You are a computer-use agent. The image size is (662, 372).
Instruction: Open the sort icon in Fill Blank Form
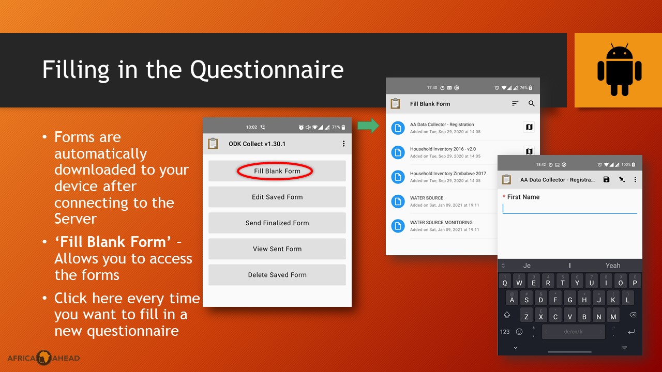pos(515,104)
